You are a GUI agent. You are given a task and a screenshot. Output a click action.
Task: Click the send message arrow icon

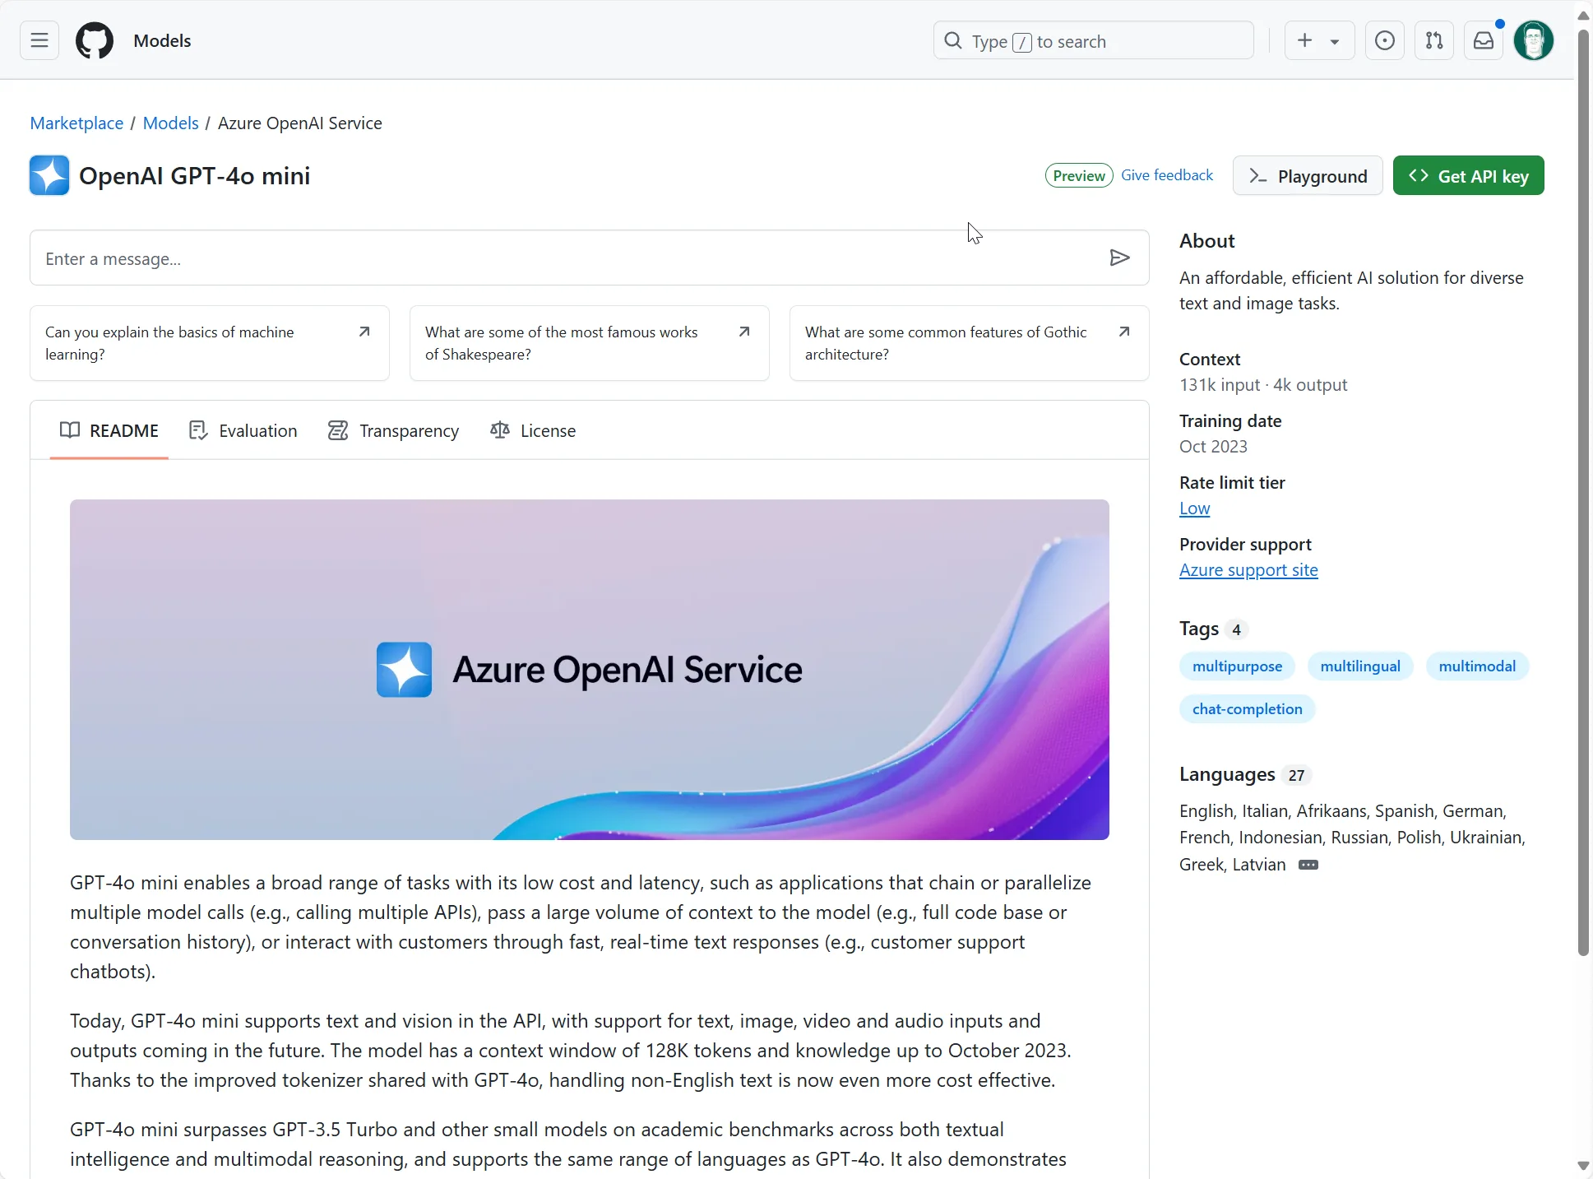coord(1118,258)
